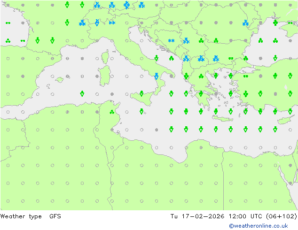Click three-dot green rain symbol in Bay of Biscay
The image size is (298, 230).
point(8,41)
